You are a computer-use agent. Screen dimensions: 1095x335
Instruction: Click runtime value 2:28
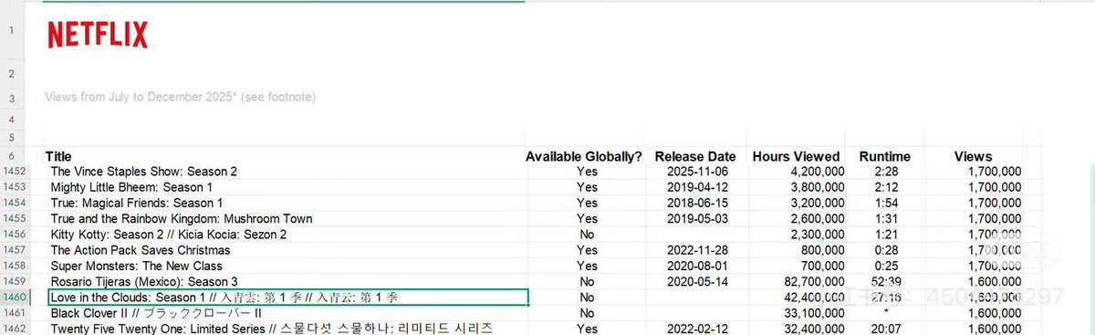884,172
